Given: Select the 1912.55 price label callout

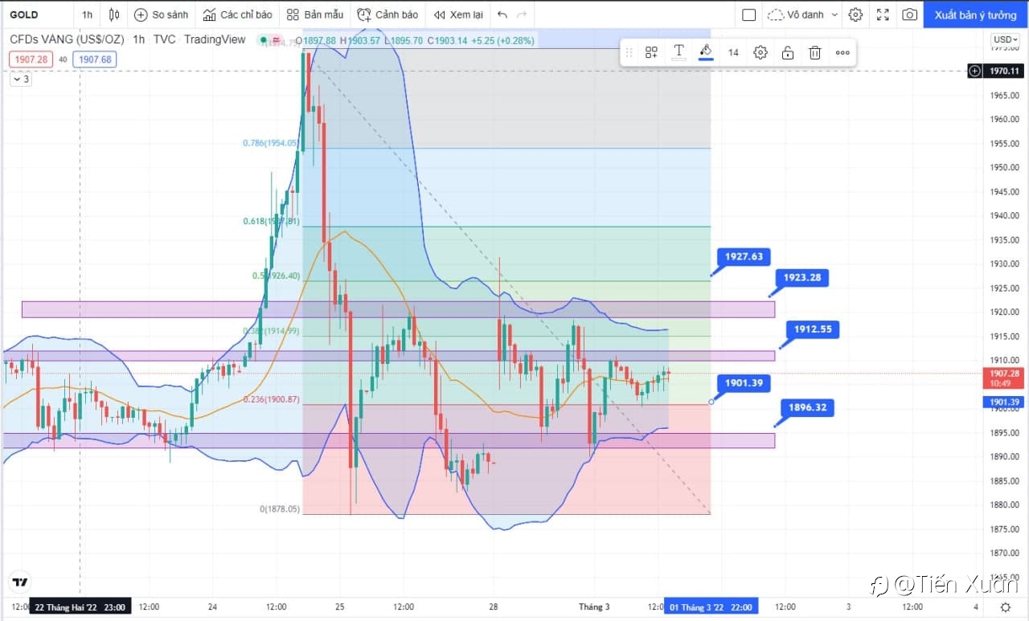Looking at the screenshot, I should [812, 329].
